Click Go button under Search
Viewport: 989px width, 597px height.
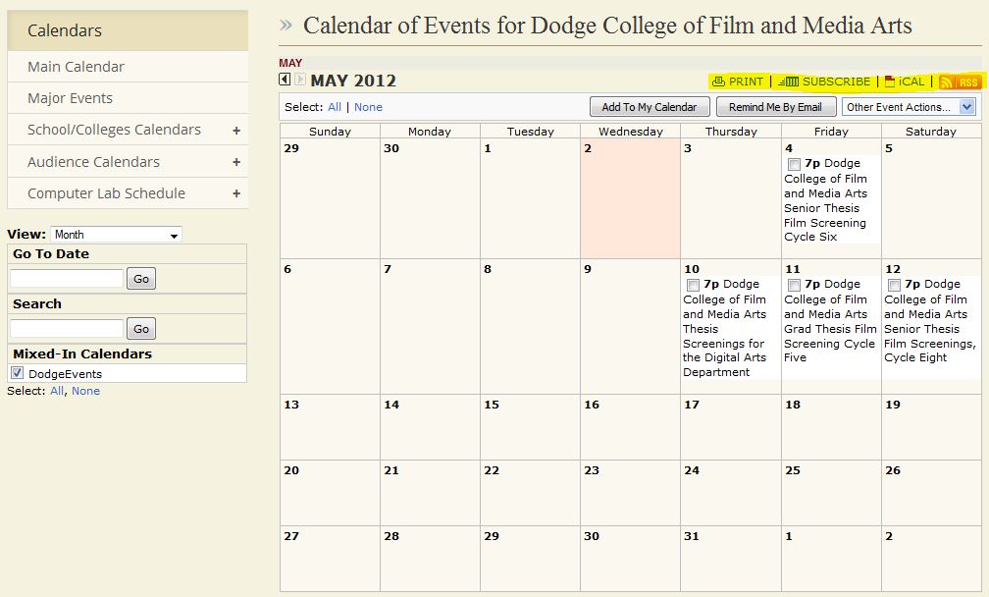[141, 328]
